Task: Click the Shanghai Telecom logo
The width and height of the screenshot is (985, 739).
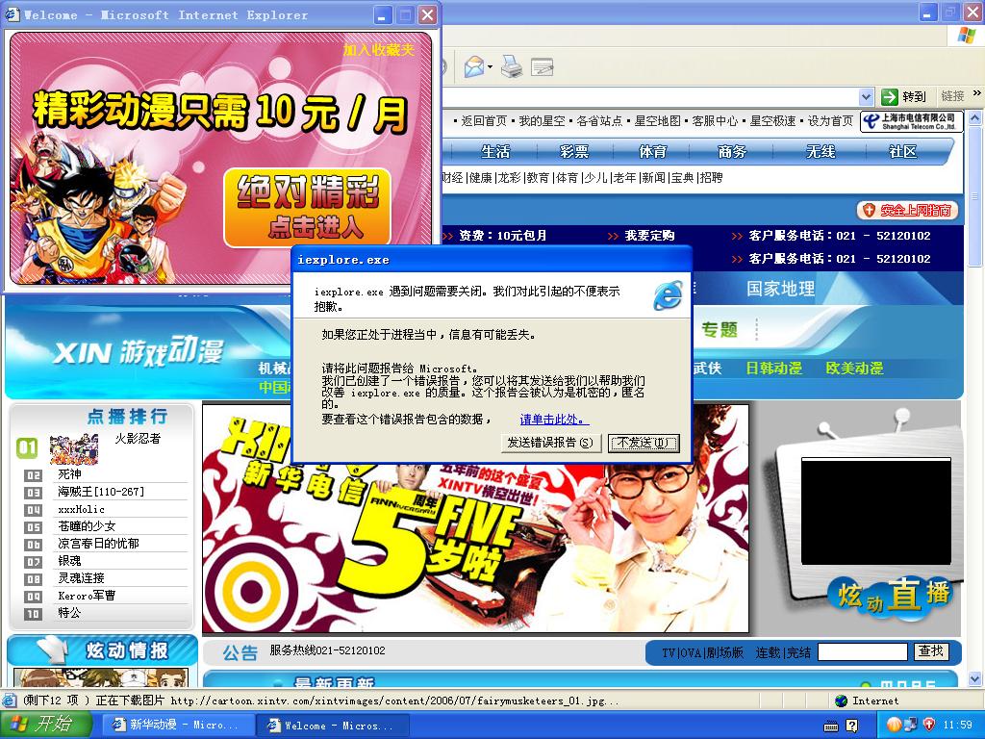Action: click(x=911, y=121)
